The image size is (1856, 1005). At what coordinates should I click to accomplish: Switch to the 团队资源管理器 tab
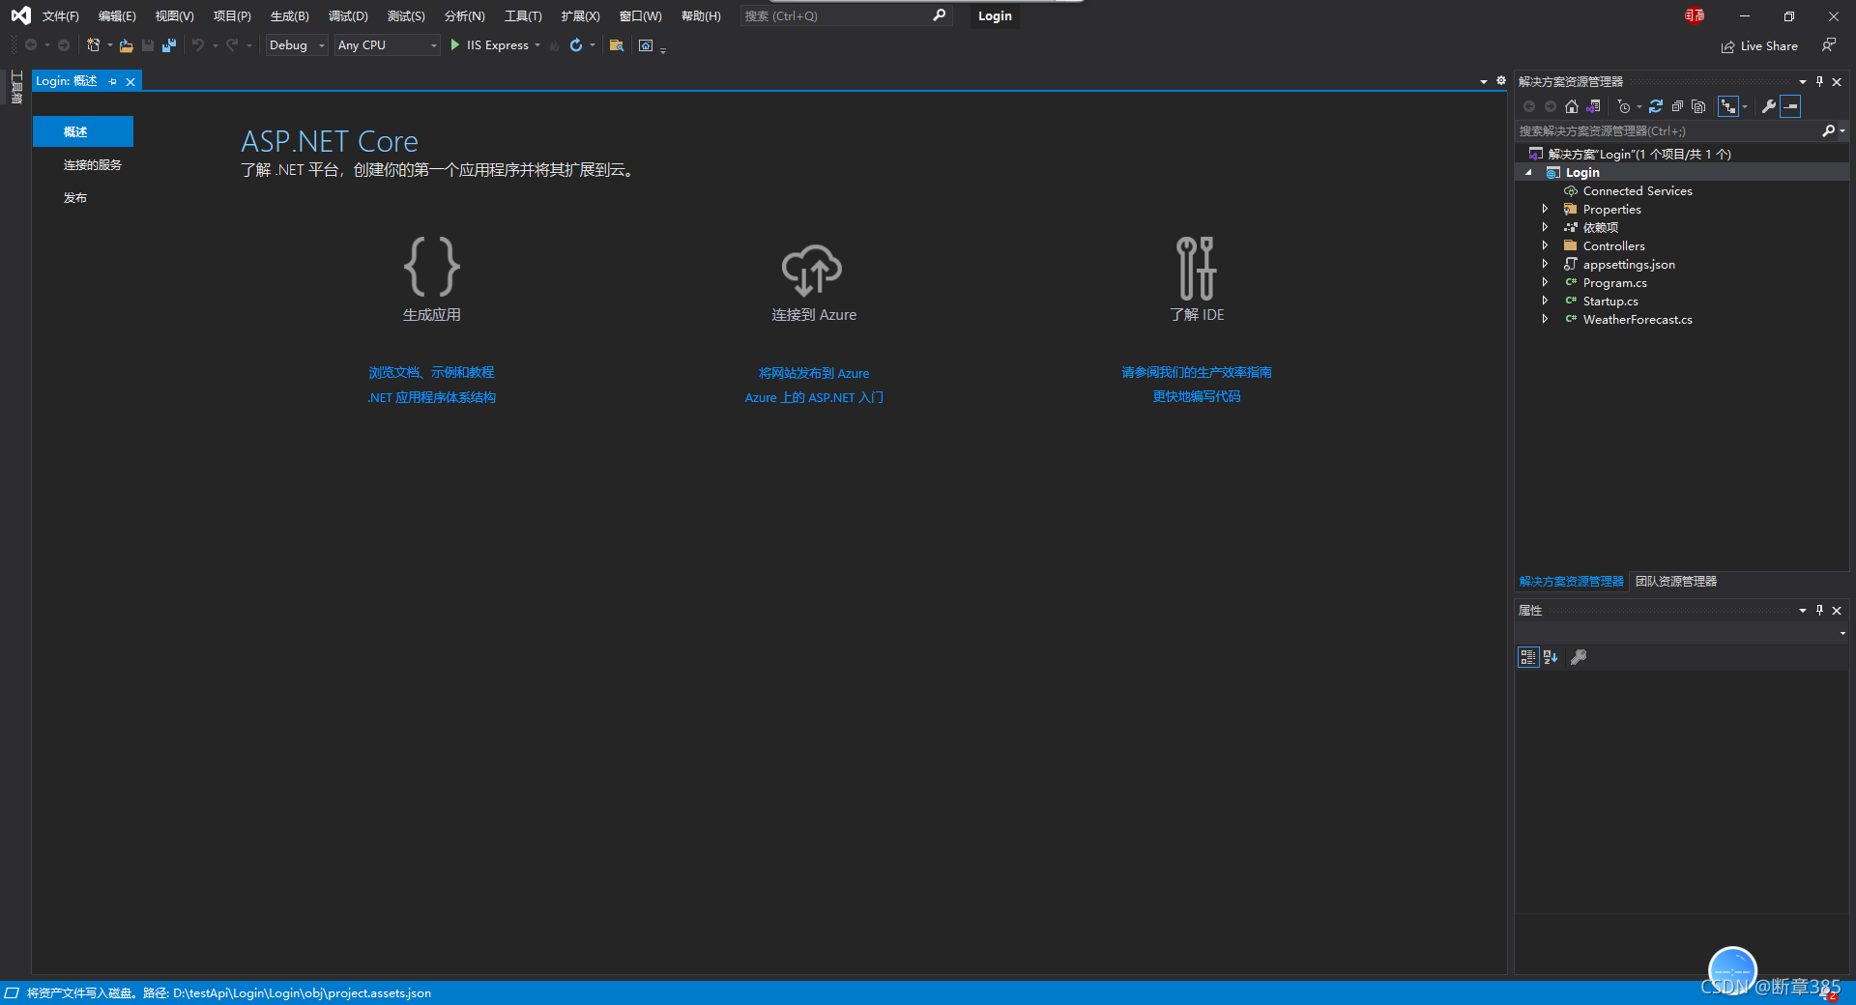(x=1676, y=582)
